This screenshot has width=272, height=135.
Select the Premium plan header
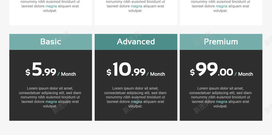pyautogui.click(x=221, y=42)
